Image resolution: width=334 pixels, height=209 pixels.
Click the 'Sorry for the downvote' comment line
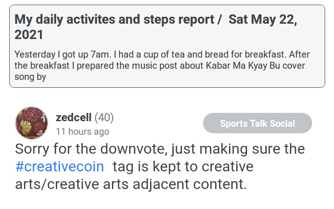(160, 149)
